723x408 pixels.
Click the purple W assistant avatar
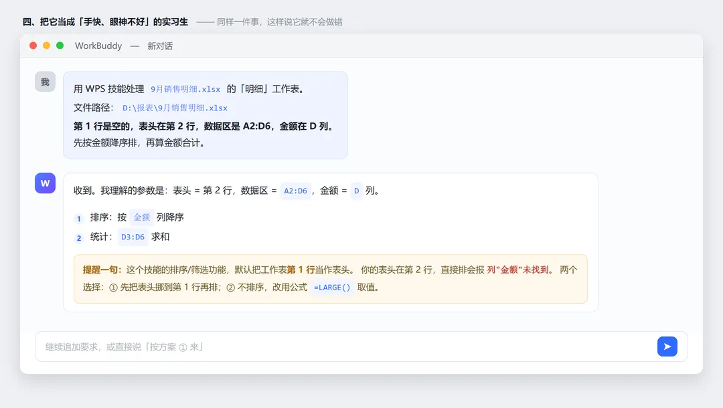(x=46, y=183)
